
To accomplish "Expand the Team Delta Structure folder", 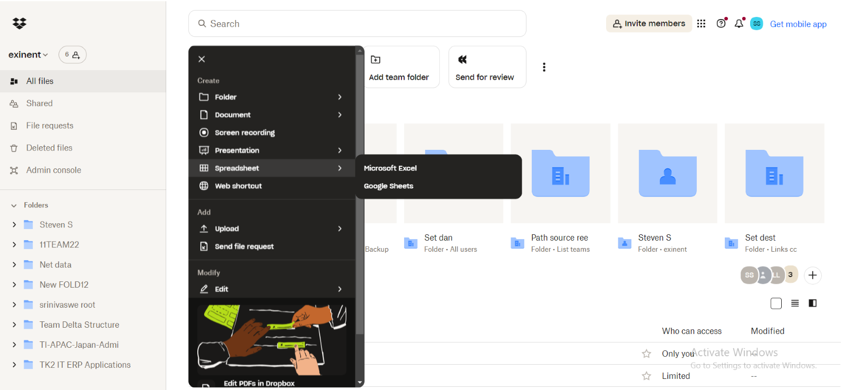I will 14,325.
